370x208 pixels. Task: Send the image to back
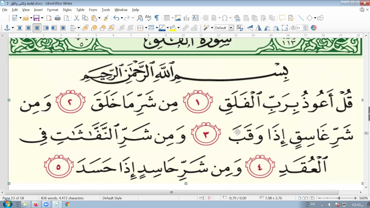(112, 28)
